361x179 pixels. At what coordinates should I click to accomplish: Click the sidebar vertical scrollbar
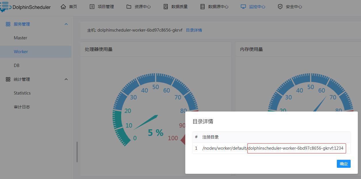click(x=77, y=152)
